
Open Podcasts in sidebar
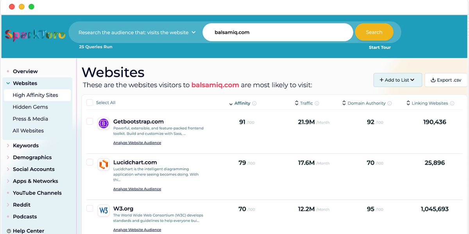tap(25, 216)
